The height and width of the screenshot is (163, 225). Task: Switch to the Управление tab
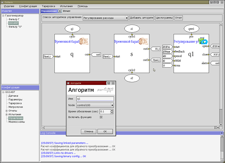pyautogui.click(x=49, y=11)
